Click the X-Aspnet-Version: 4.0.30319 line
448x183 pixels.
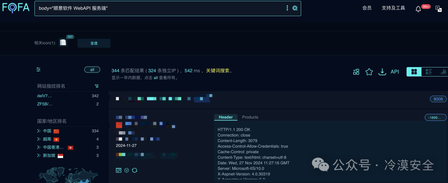point(244,174)
